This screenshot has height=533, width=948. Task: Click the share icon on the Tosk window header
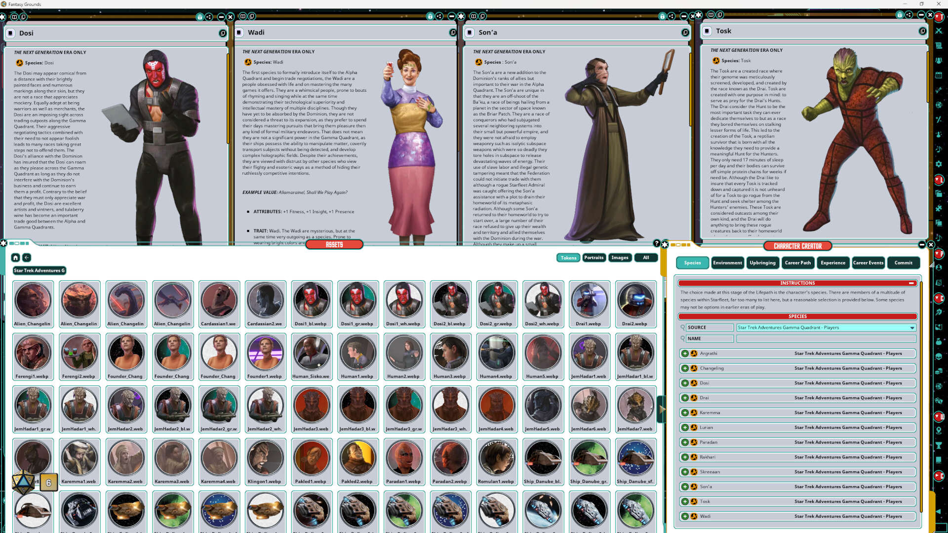click(909, 16)
